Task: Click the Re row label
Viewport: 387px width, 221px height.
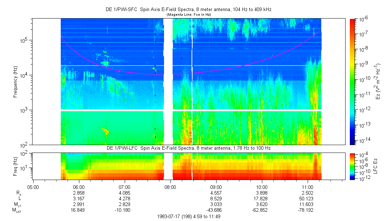Action: [x=19, y=193]
